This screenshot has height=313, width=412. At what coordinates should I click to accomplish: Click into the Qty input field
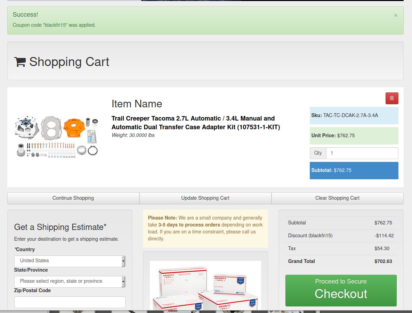(362, 153)
